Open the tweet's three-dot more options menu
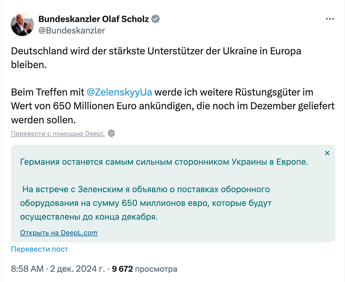Image resolution: width=345 pixels, height=282 pixels. pos(330,19)
